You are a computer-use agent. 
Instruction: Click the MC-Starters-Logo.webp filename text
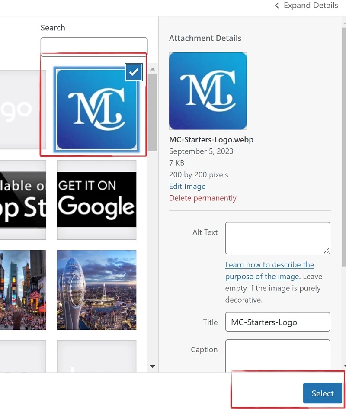(211, 139)
